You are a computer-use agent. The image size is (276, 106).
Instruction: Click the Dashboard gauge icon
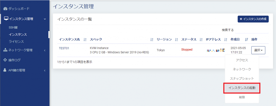pyautogui.click(x=5, y=9)
